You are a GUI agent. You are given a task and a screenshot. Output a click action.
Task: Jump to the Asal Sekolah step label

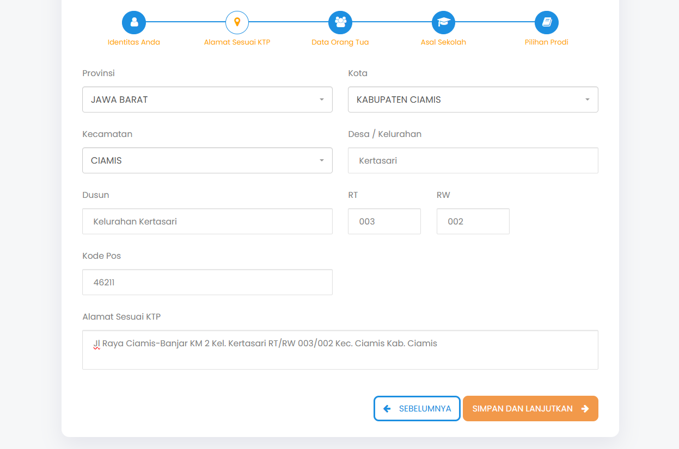[443, 42]
